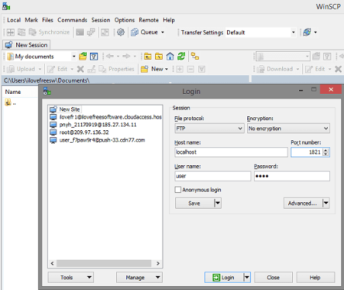Click the Manage dropdown button
The width and height of the screenshot is (344, 290).
coord(139,277)
